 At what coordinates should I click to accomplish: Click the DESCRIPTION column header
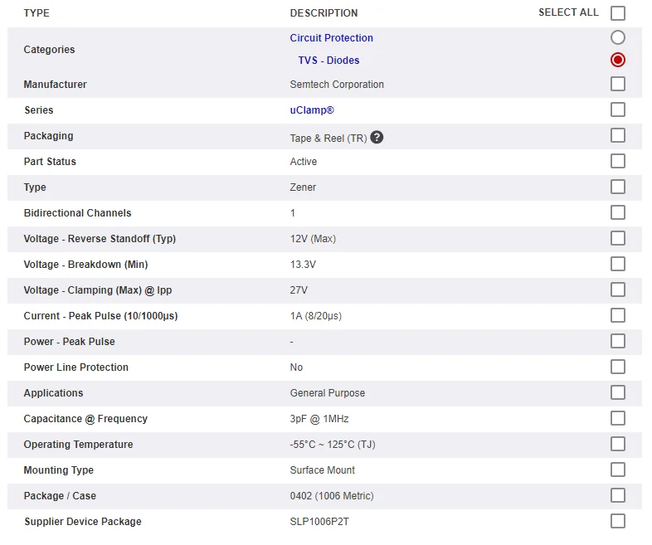tap(324, 13)
